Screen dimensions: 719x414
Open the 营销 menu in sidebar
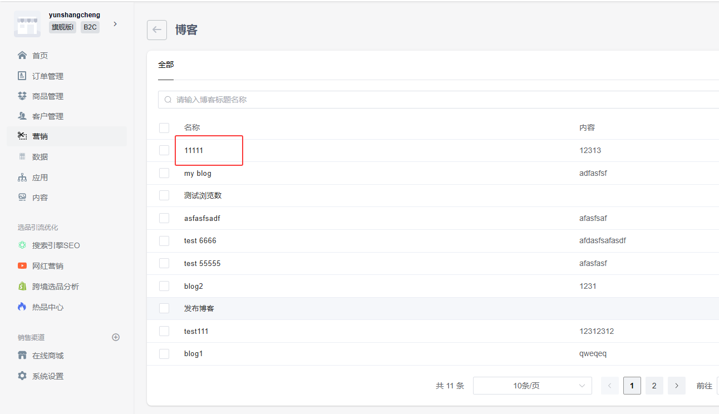40,136
